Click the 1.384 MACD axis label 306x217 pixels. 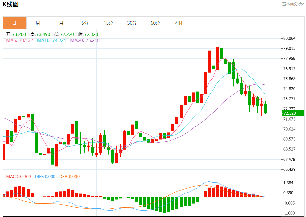coord(288,183)
